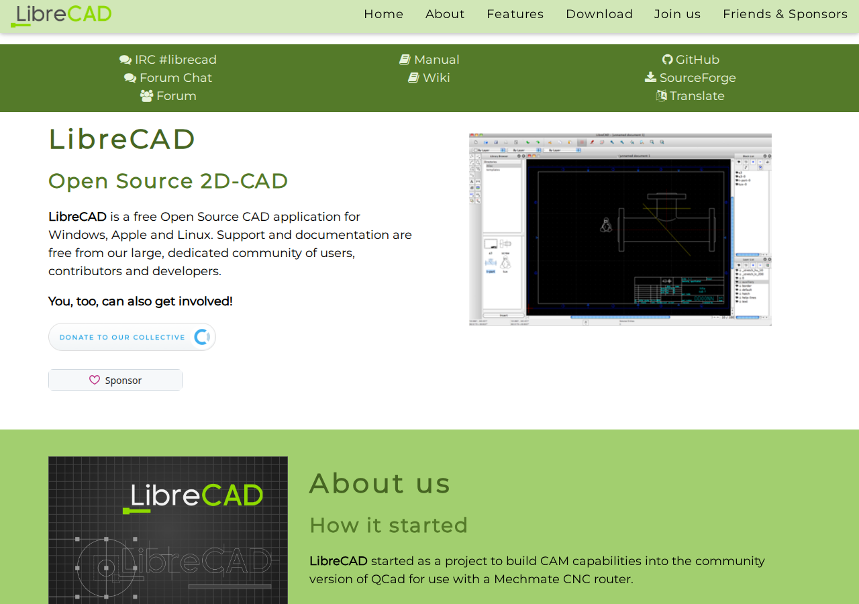This screenshot has height=604, width=859.
Task: Open the LibreCAD application screenshot image
Action: tap(620, 230)
